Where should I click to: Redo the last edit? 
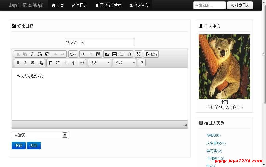click(63, 54)
